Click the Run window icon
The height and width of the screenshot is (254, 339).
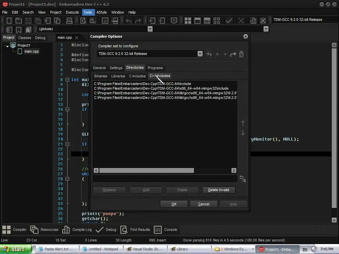tap(197, 21)
